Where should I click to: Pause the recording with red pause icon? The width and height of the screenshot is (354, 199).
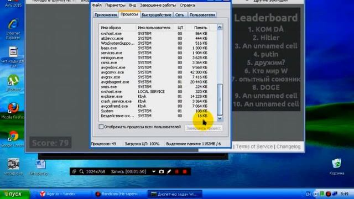(177, 171)
